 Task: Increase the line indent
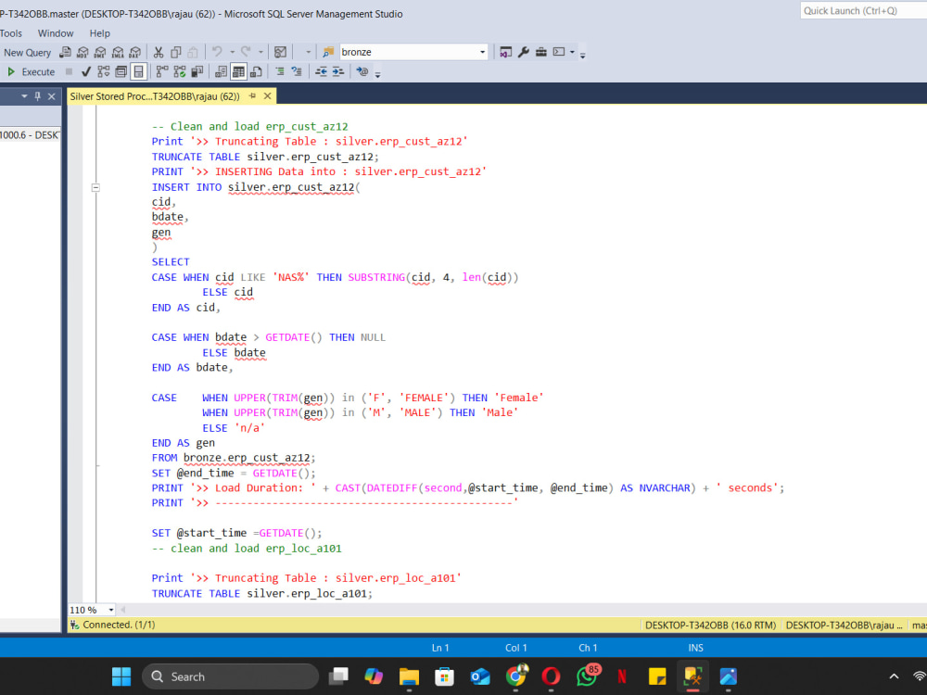click(338, 71)
